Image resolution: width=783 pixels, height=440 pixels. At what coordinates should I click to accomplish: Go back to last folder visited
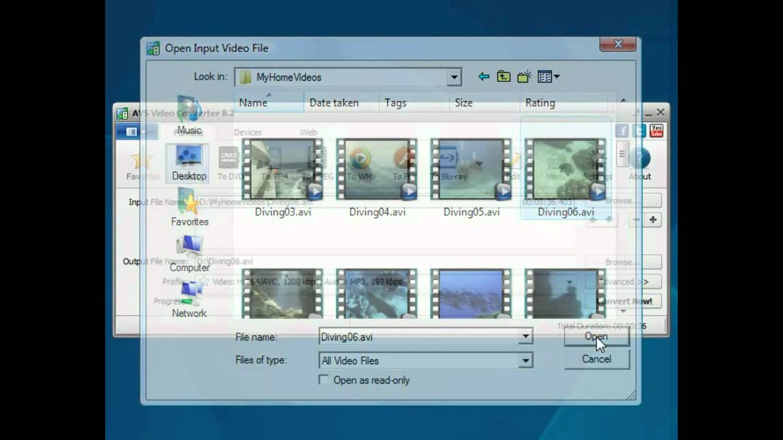coord(484,77)
